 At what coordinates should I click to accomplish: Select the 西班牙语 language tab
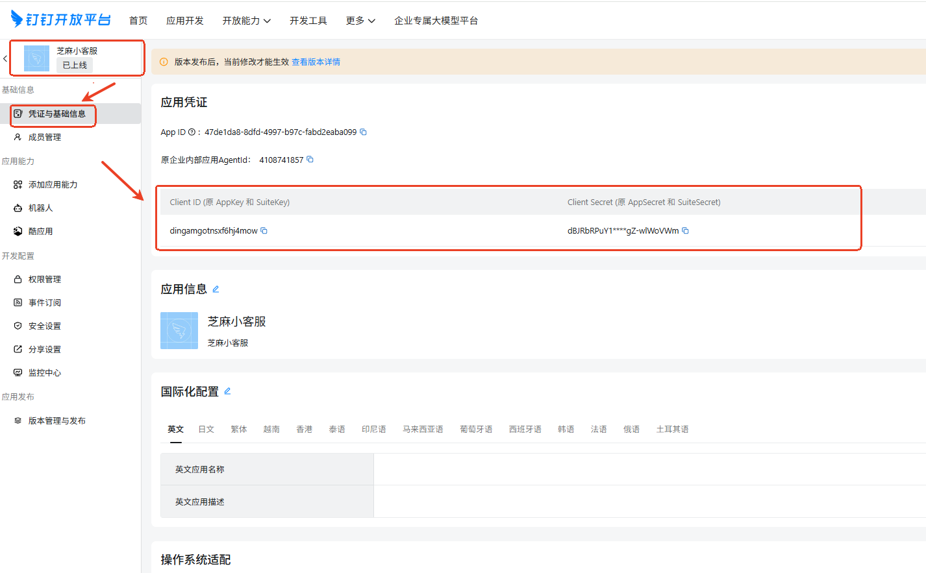[525, 429]
